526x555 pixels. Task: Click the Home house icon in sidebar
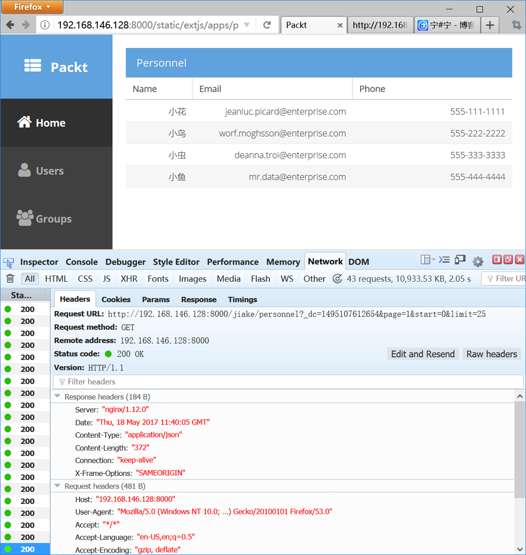(24, 122)
